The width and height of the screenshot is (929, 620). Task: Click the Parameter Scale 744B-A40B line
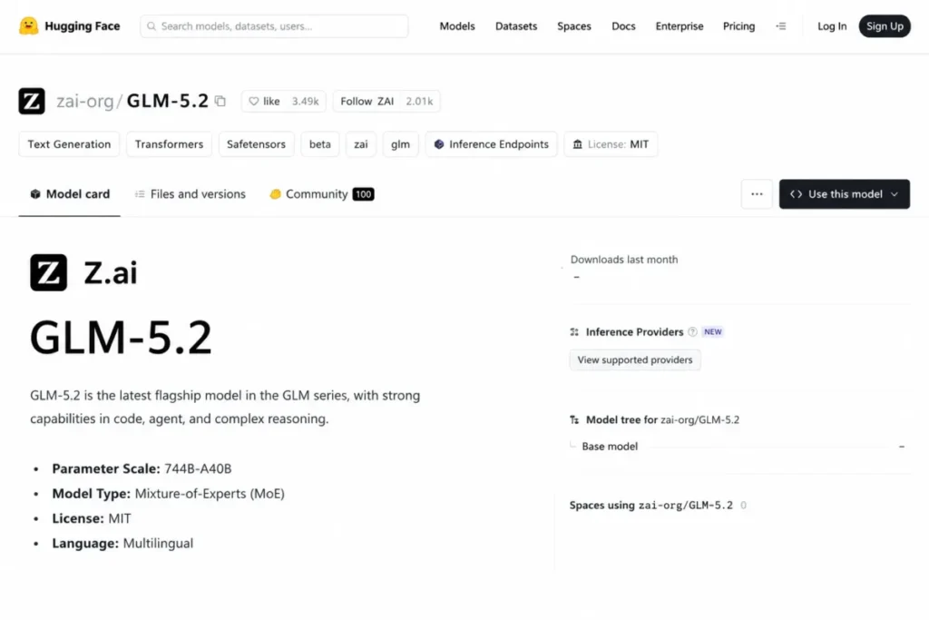[x=142, y=468]
